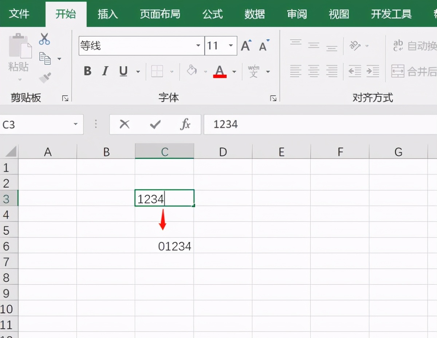Image resolution: width=437 pixels, height=338 pixels.
Task: Click the formula bar showing 1234
Action: tap(320, 124)
